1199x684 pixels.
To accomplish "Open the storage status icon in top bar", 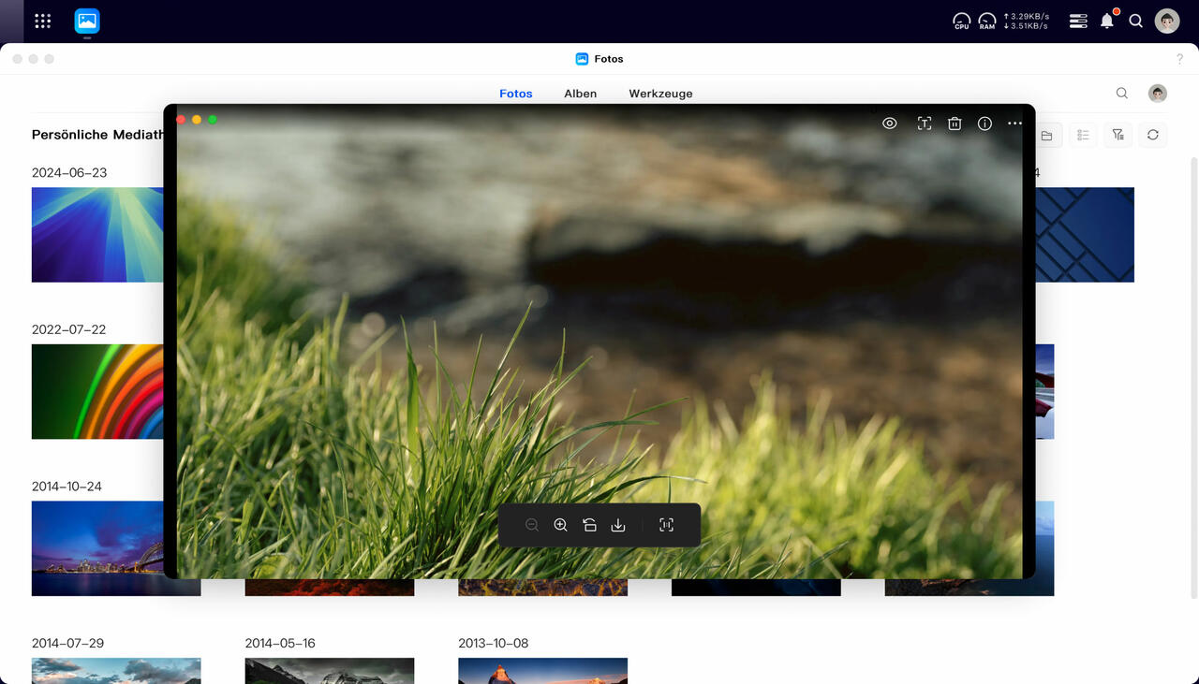I will click(x=1078, y=21).
